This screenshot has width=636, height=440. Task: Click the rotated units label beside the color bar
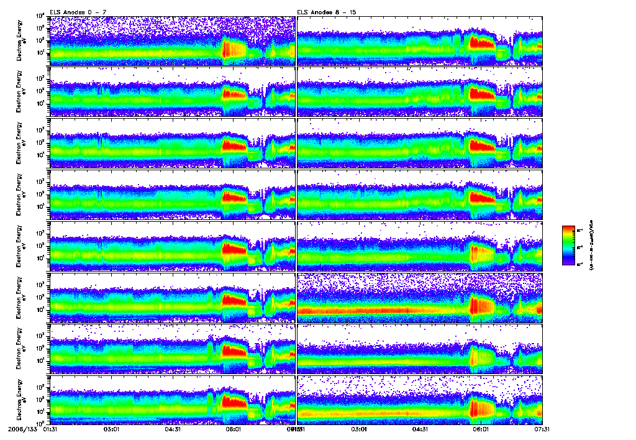pyautogui.click(x=591, y=245)
